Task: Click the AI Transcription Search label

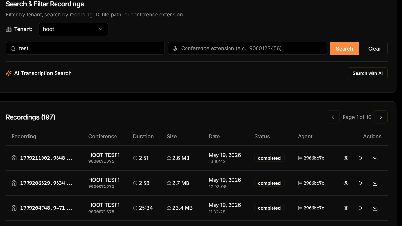Action: click(x=43, y=73)
